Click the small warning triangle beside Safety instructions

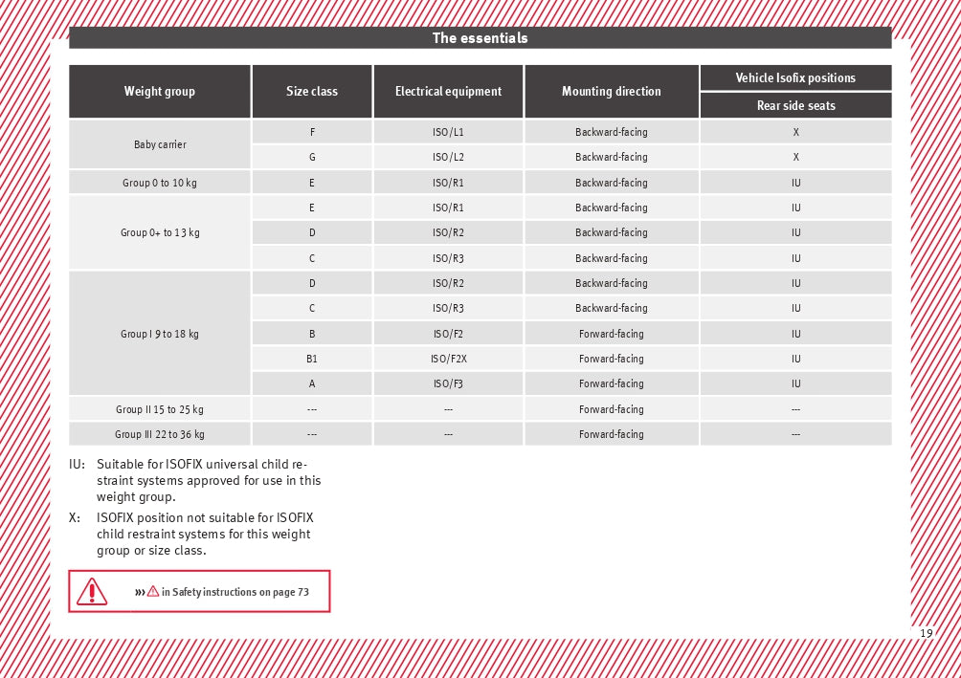tap(153, 592)
